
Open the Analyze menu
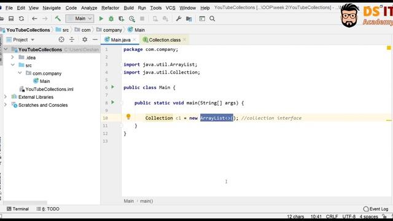point(89,8)
